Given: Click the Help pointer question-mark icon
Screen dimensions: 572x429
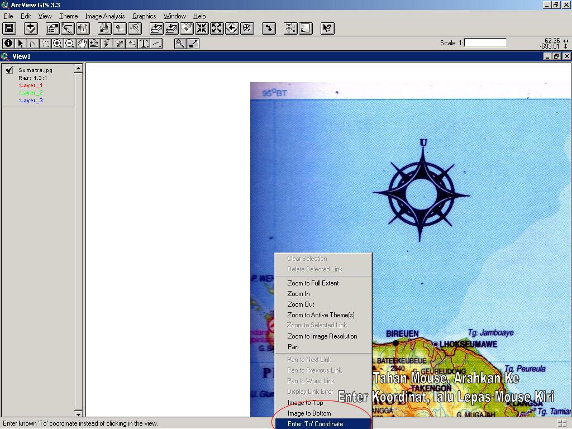Looking at the screenshot, I should coord(327,28).
